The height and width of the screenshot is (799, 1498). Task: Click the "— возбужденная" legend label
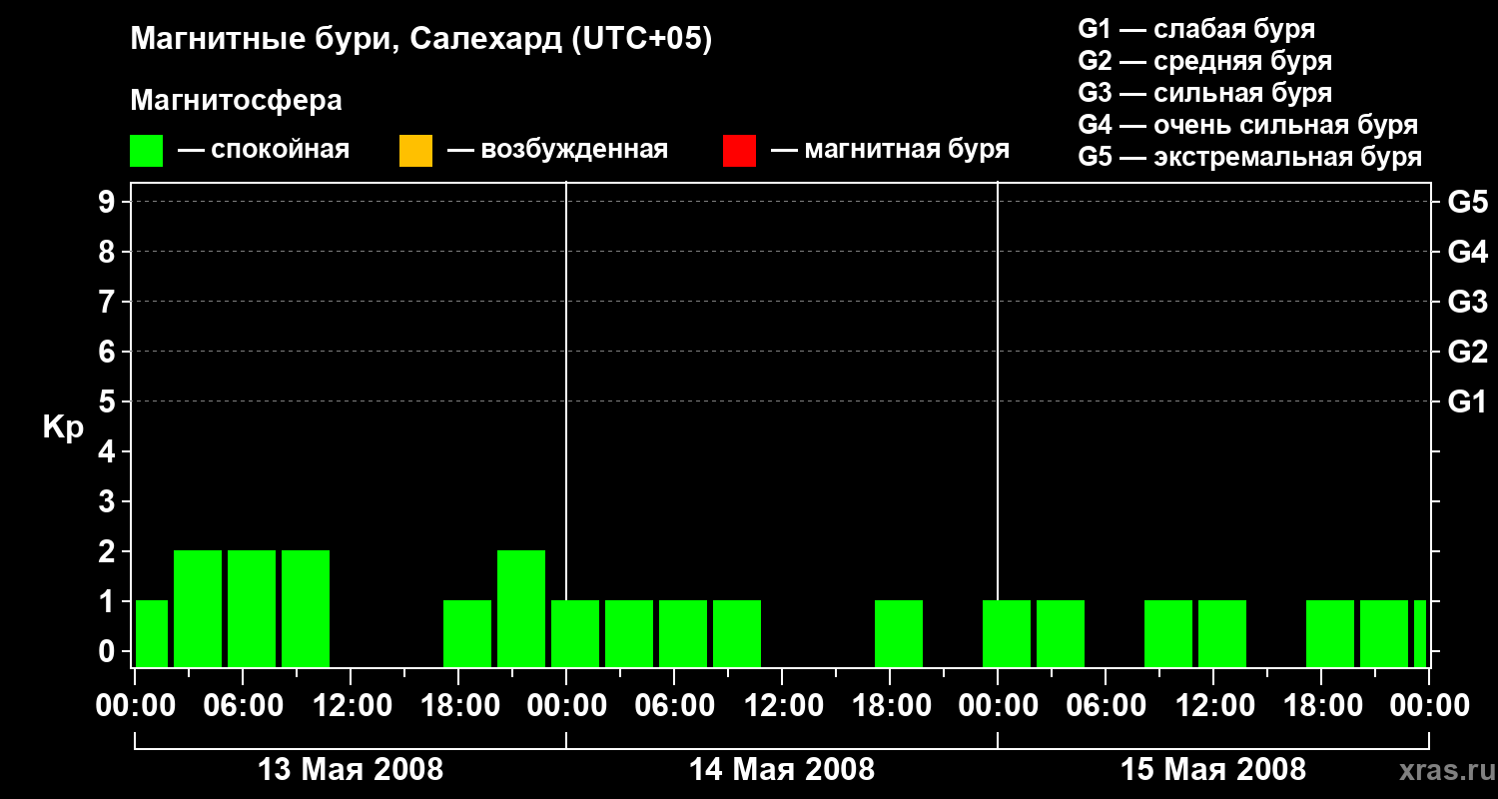pos(557,150)
